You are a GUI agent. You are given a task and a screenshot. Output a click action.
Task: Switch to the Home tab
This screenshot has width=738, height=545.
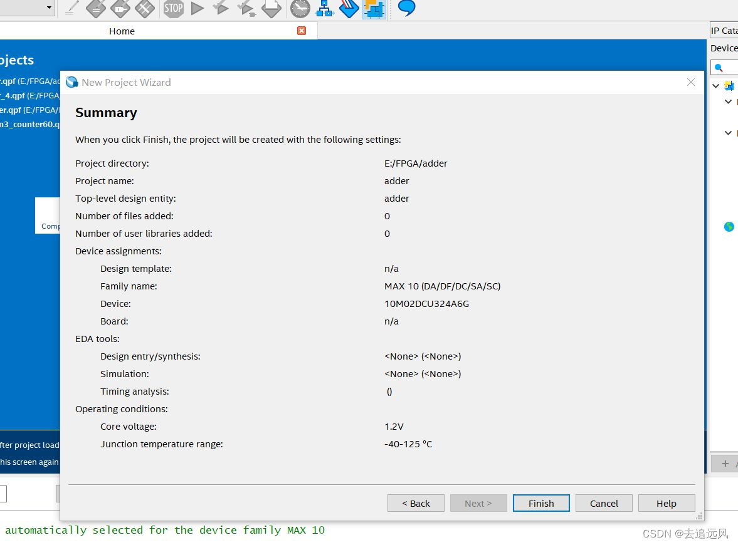[x=122, y=31]
